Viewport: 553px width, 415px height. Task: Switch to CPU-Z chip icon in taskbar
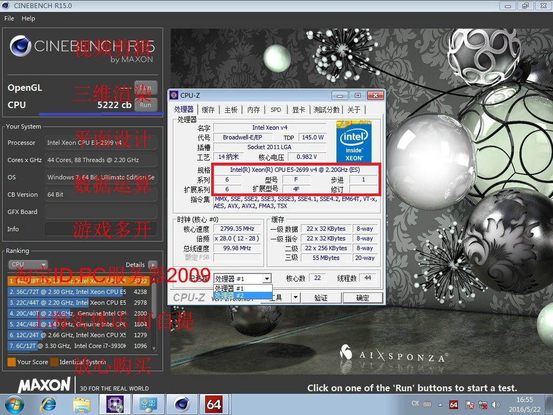click(x=115, y=404)
